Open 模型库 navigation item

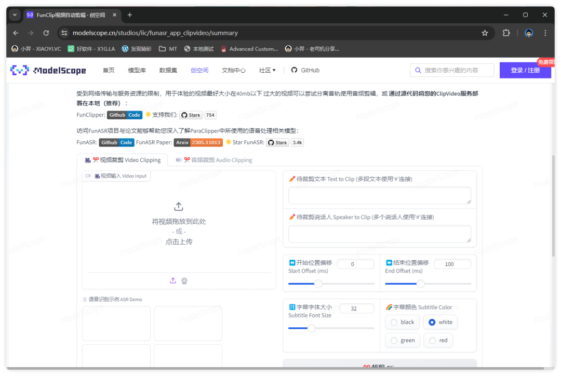[x=137, y=71]
